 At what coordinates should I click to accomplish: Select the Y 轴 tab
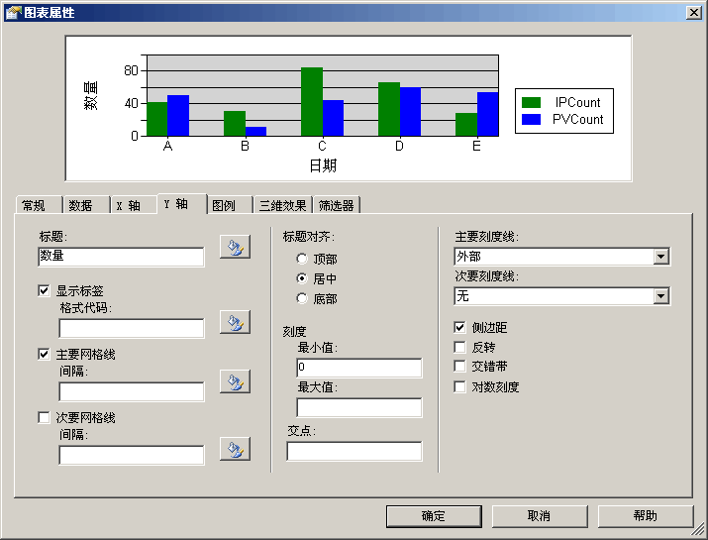[x=182, y=204]
